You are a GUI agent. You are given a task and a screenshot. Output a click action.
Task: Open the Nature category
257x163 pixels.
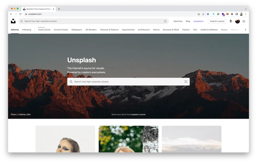(156, 30)
